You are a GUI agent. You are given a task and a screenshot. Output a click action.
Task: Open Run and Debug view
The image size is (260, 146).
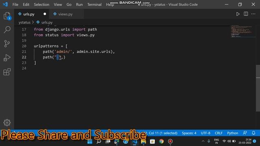pyautogui.click(x=7, y=58)
